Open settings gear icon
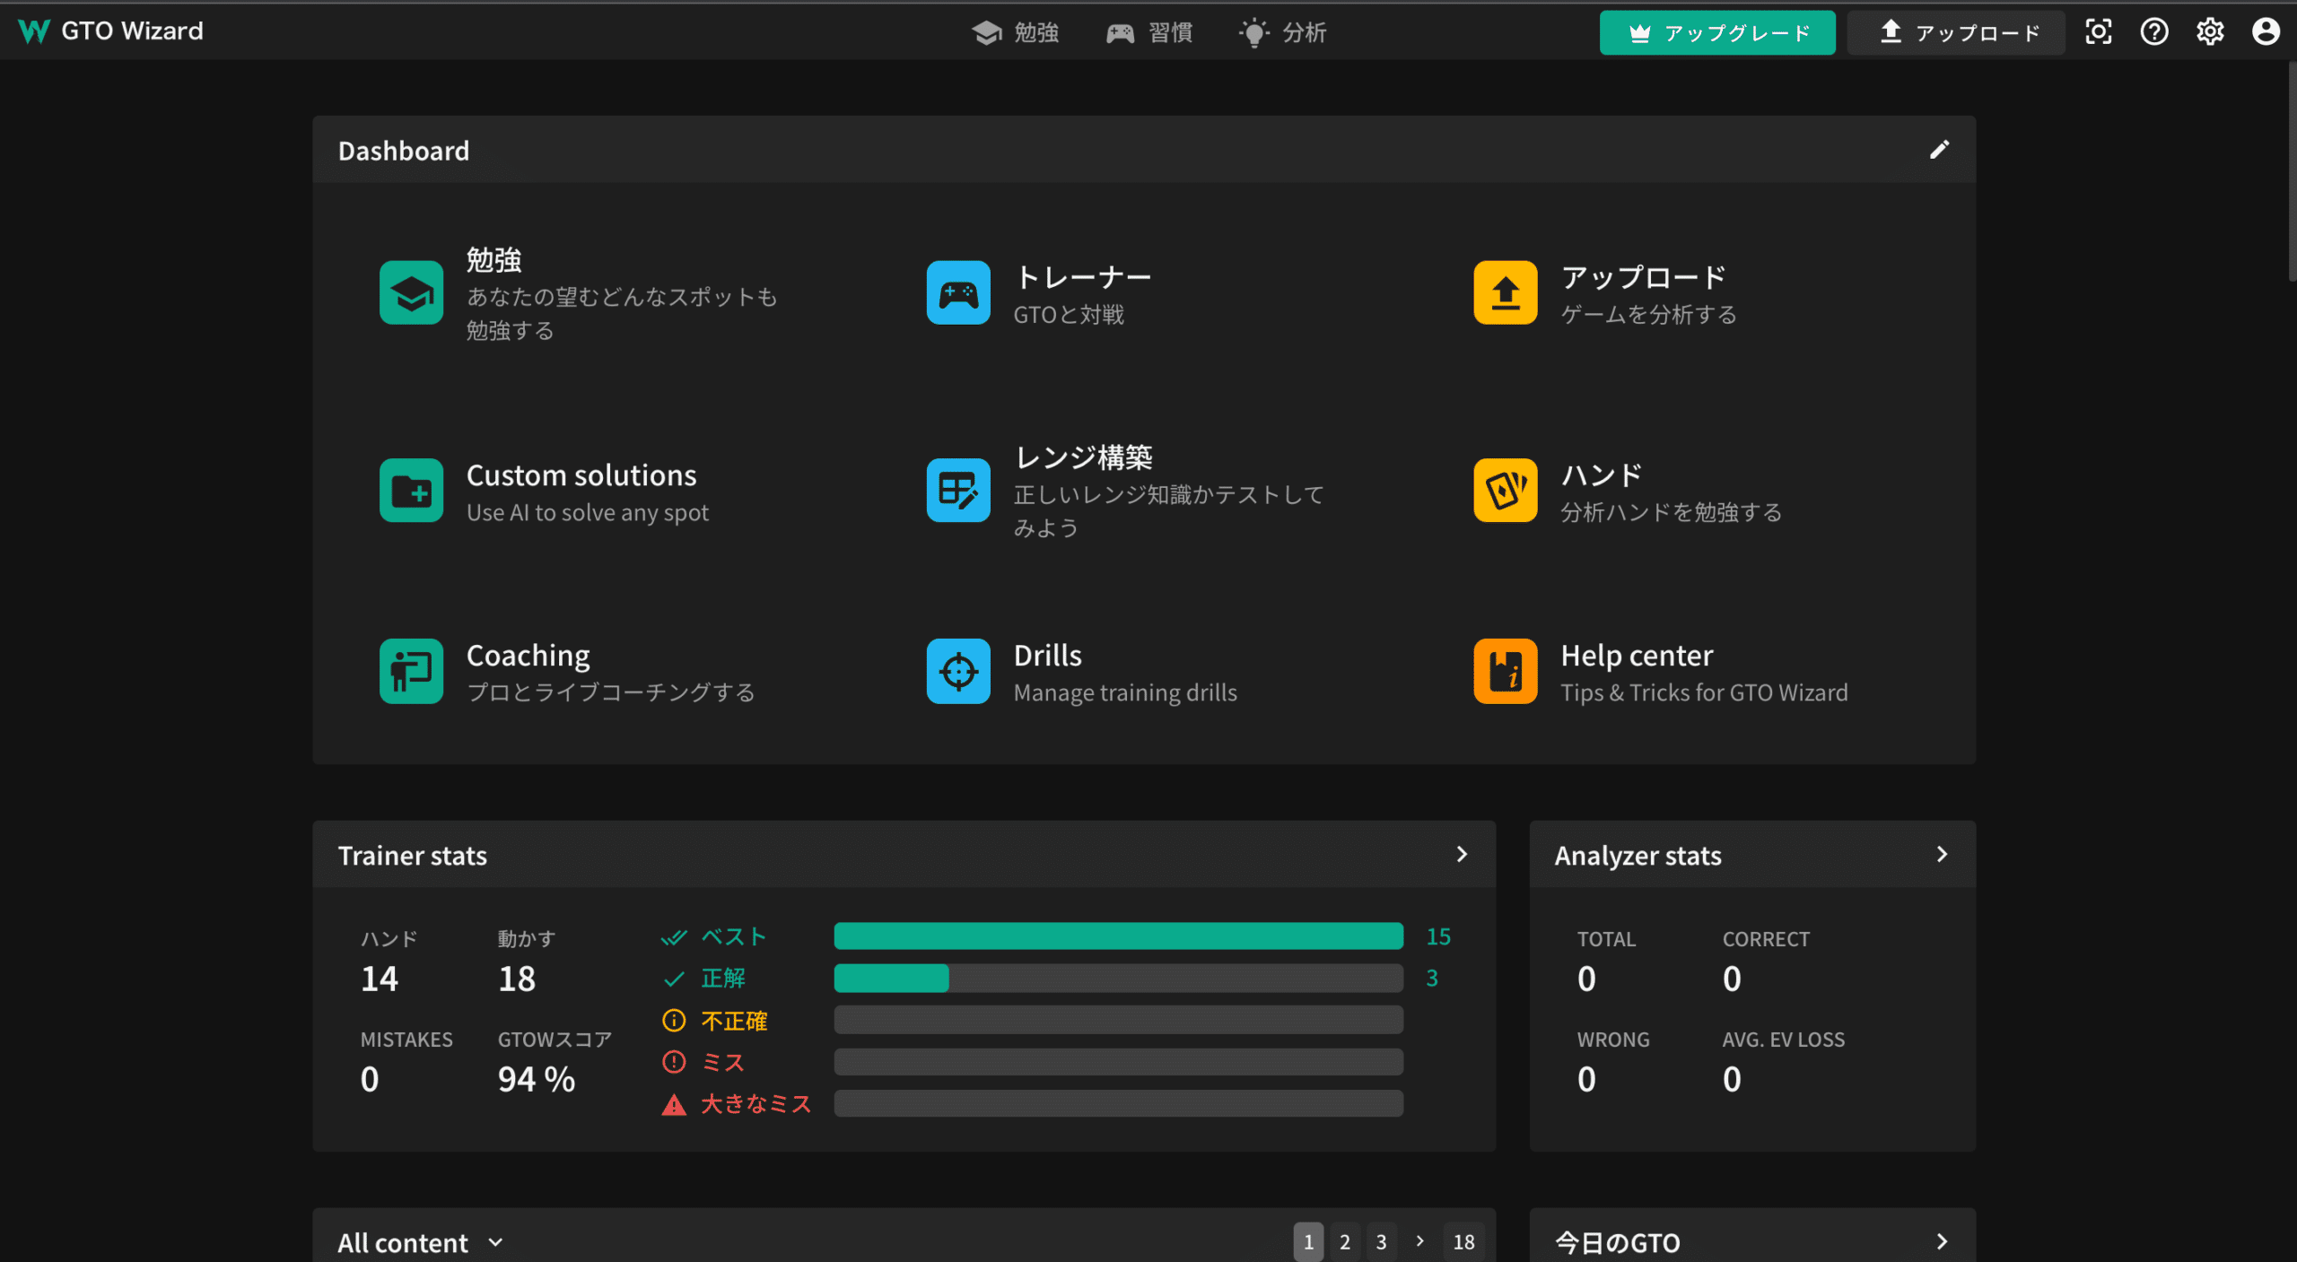Viewport: 2297px width, 1262px height. 2210,32
